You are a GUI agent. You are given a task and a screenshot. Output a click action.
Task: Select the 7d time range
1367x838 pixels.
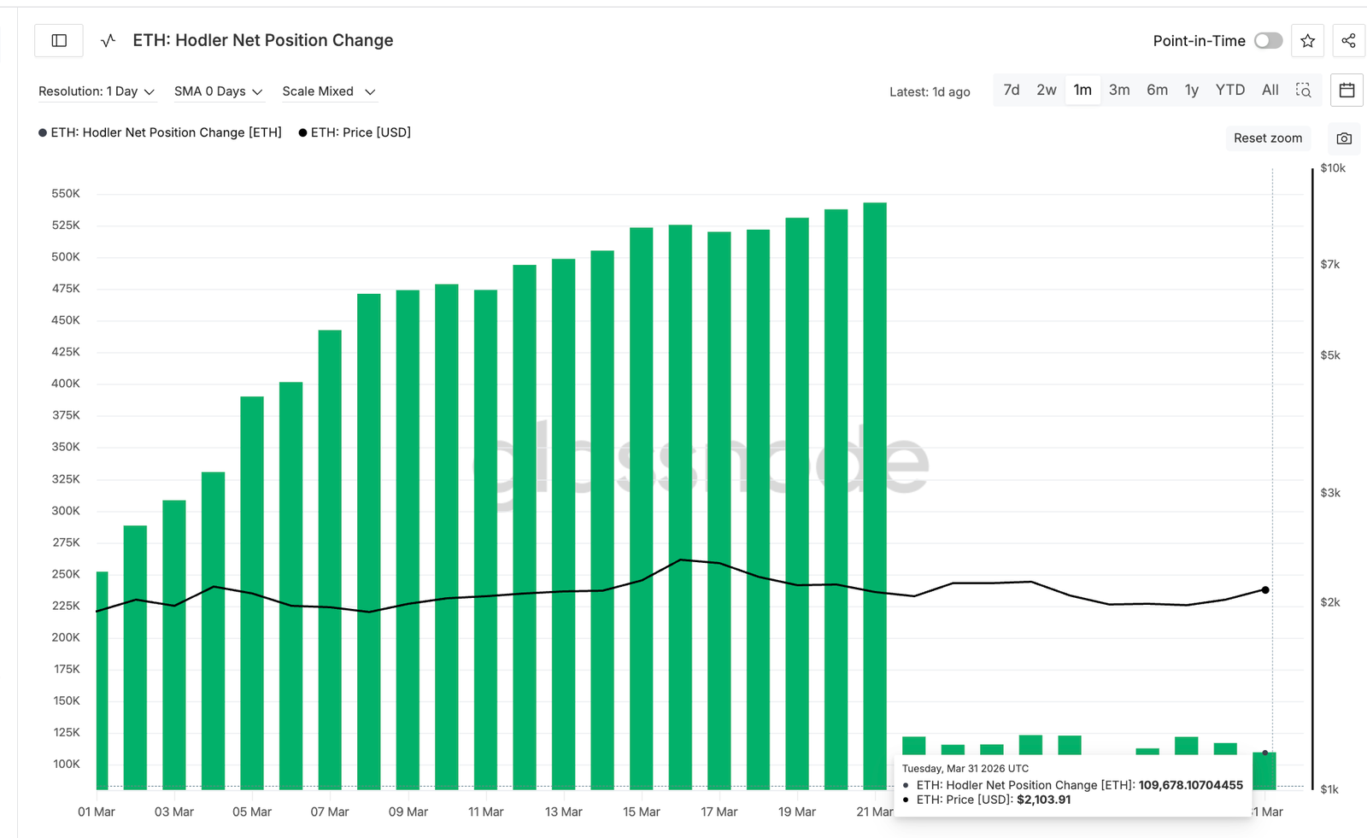(1012, 90)
